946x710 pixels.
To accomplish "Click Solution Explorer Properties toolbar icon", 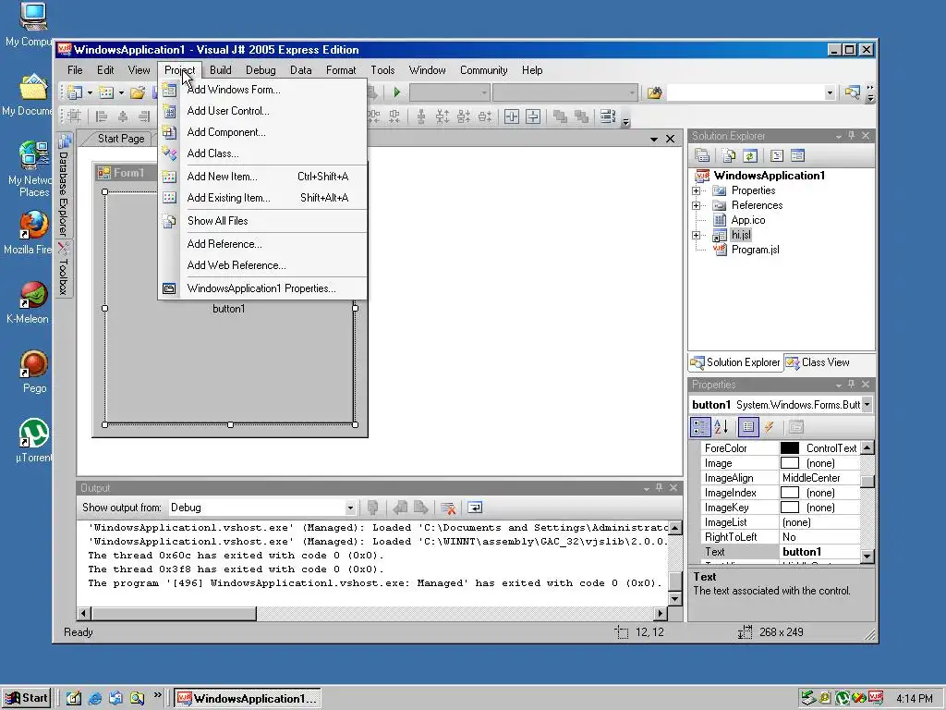I will pyautogui.click(x=702, y=155).
